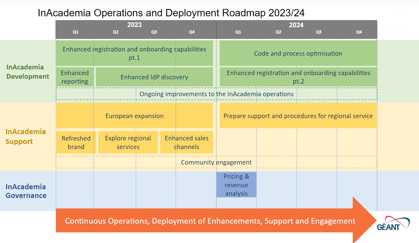Select Ongoing improvements dashed bar
The width and height of the screenshot is (419, 243).
pos(216,94)
